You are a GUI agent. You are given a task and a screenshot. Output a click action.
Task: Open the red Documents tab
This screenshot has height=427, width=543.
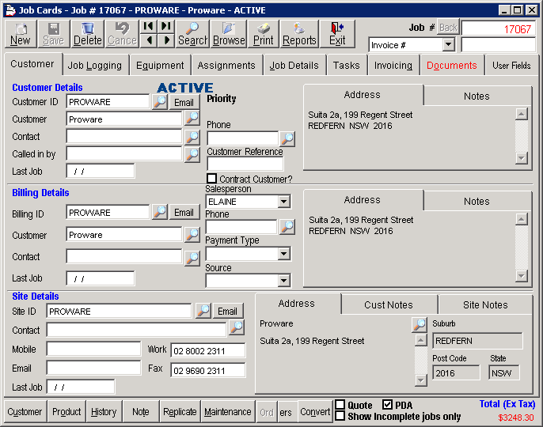[x=451, y=66]
